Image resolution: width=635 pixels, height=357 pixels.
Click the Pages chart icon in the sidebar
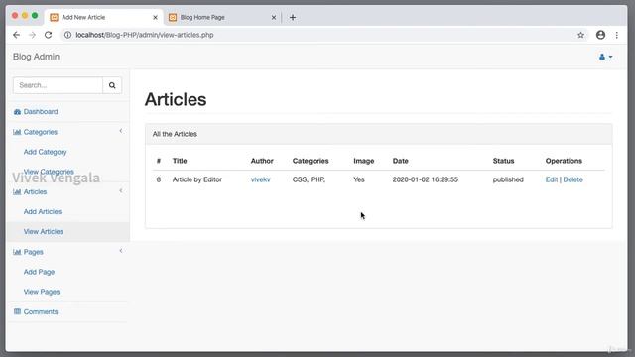pyautogui.click(x=17, y=252)
